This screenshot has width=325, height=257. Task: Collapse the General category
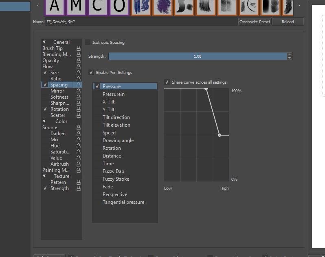pyautogui.click(x=44, y=42)
